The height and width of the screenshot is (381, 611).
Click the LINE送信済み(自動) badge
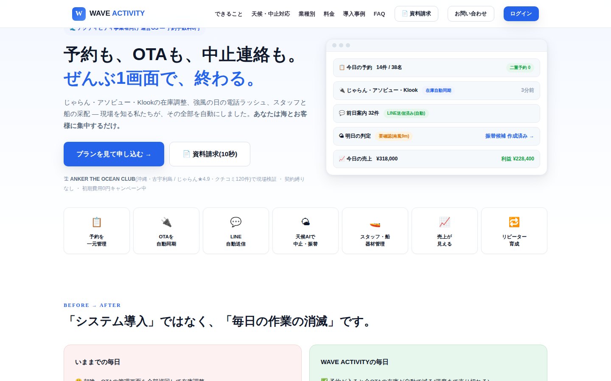[406, 113]
